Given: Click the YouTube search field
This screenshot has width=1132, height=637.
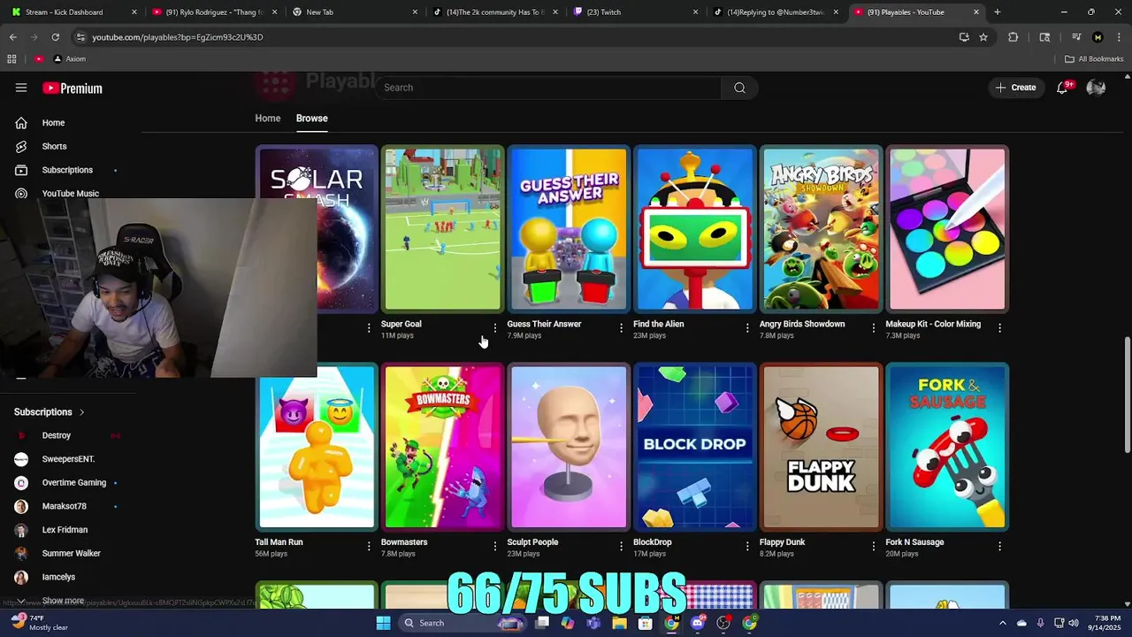Looking at the screenshot, I should click(x=548, y=88).
